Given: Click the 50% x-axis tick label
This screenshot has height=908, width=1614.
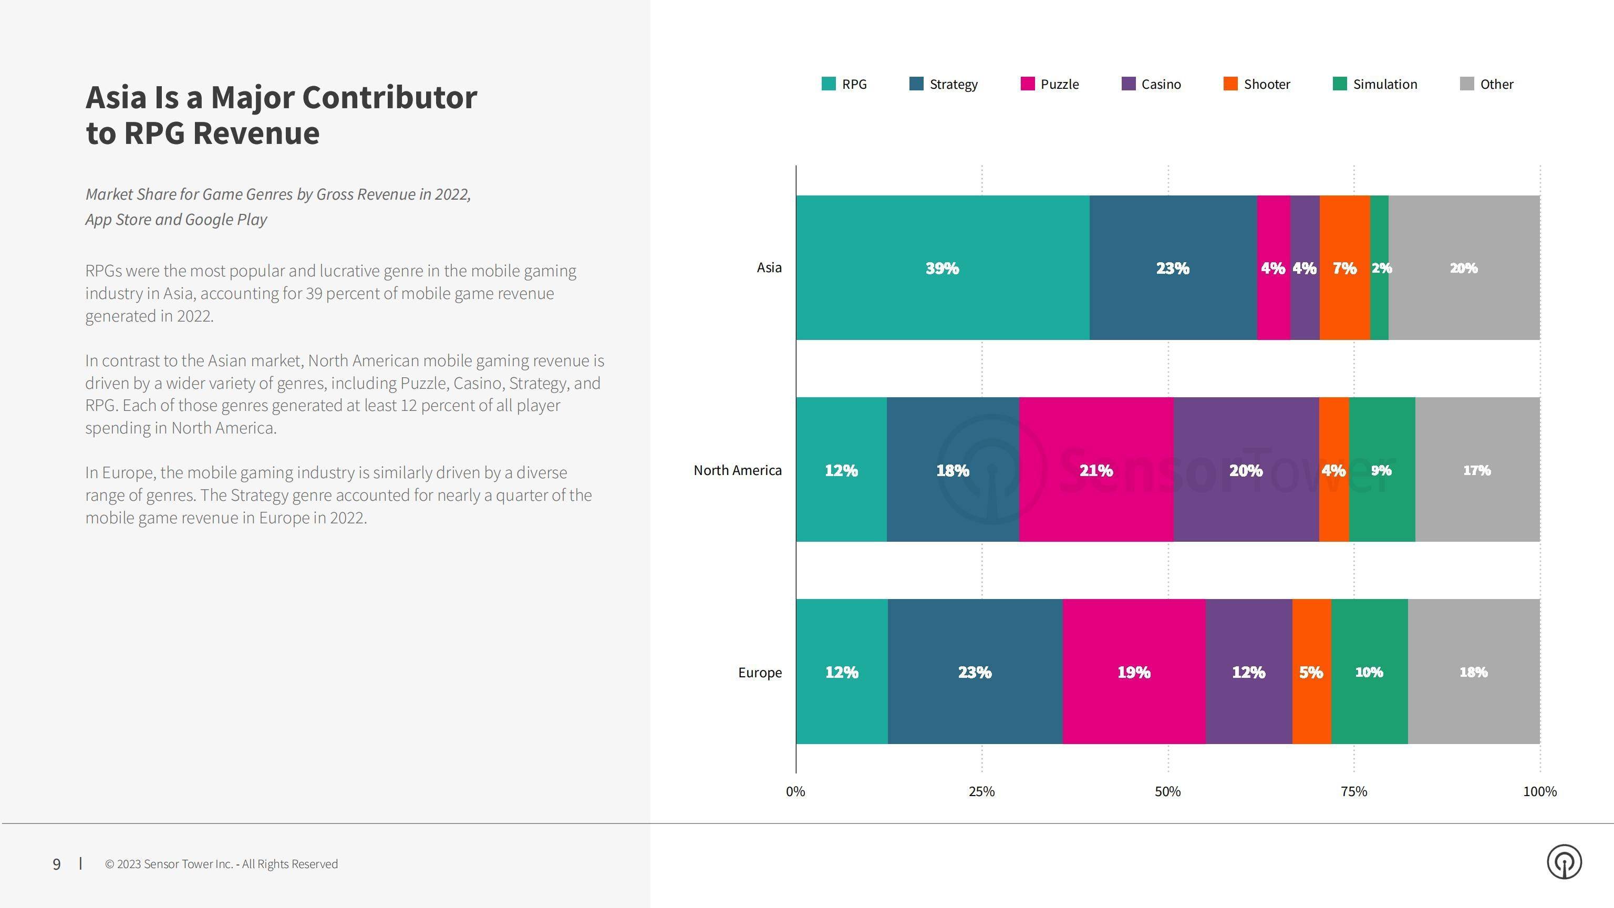Looking at the screenshot, I should pyautogui.click(x=1167, y=791).
